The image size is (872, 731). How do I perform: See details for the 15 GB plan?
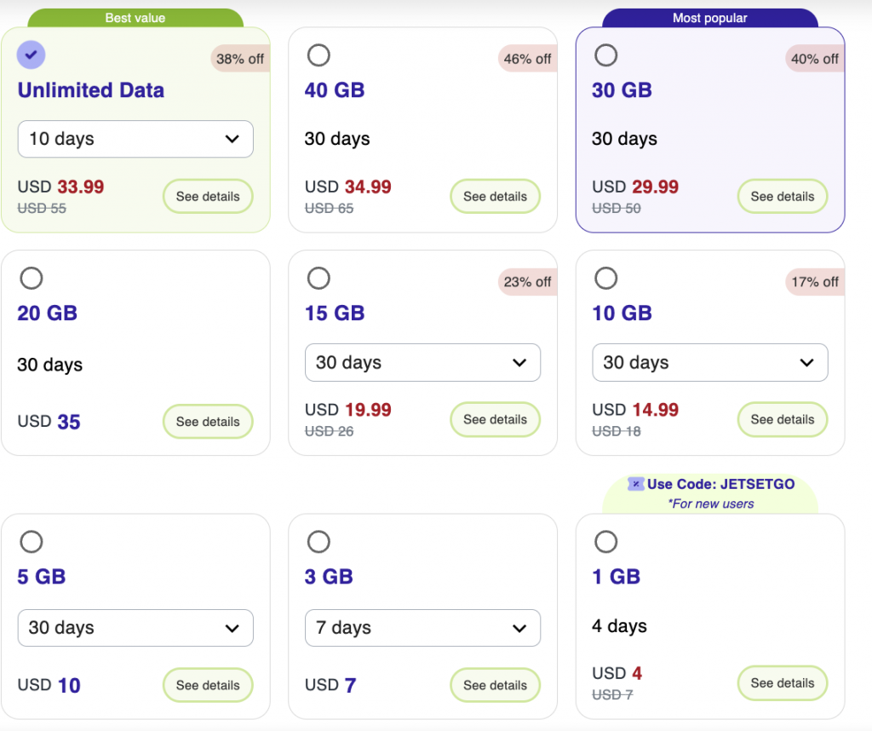tap(495, 419)
